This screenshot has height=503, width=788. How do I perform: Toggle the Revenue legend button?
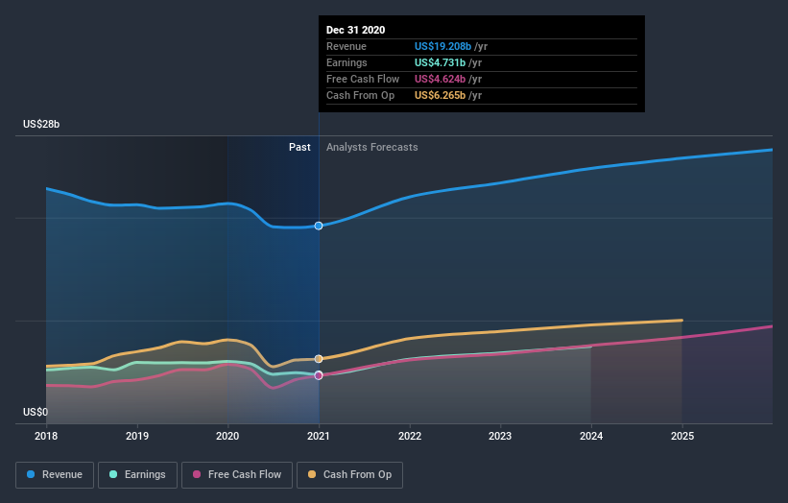pos(55,475)
